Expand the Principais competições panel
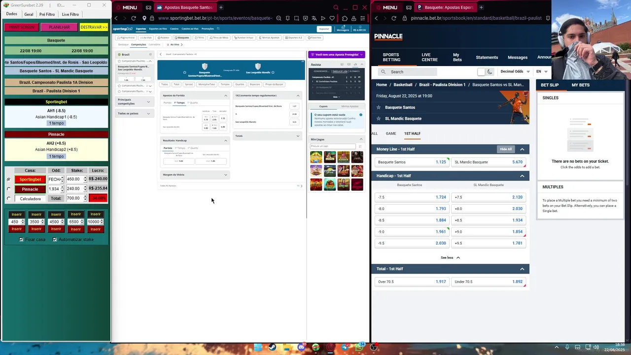 (x=134, y=102)
